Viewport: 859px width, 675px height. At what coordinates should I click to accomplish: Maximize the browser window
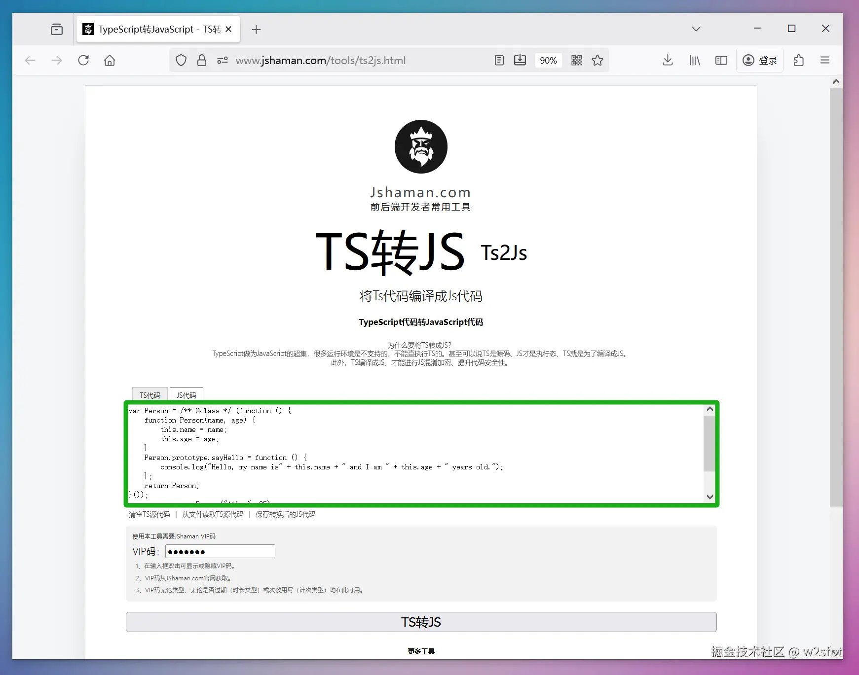pyautogui.click(x=791, y=29)
